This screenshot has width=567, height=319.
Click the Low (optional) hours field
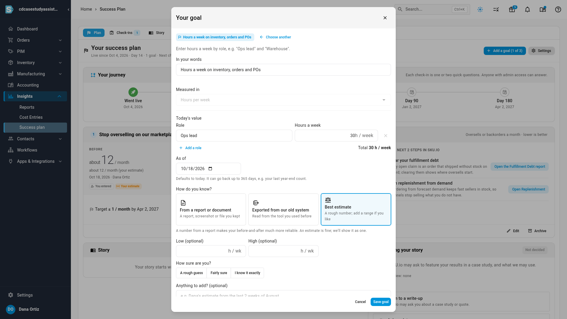pos(211,251)
